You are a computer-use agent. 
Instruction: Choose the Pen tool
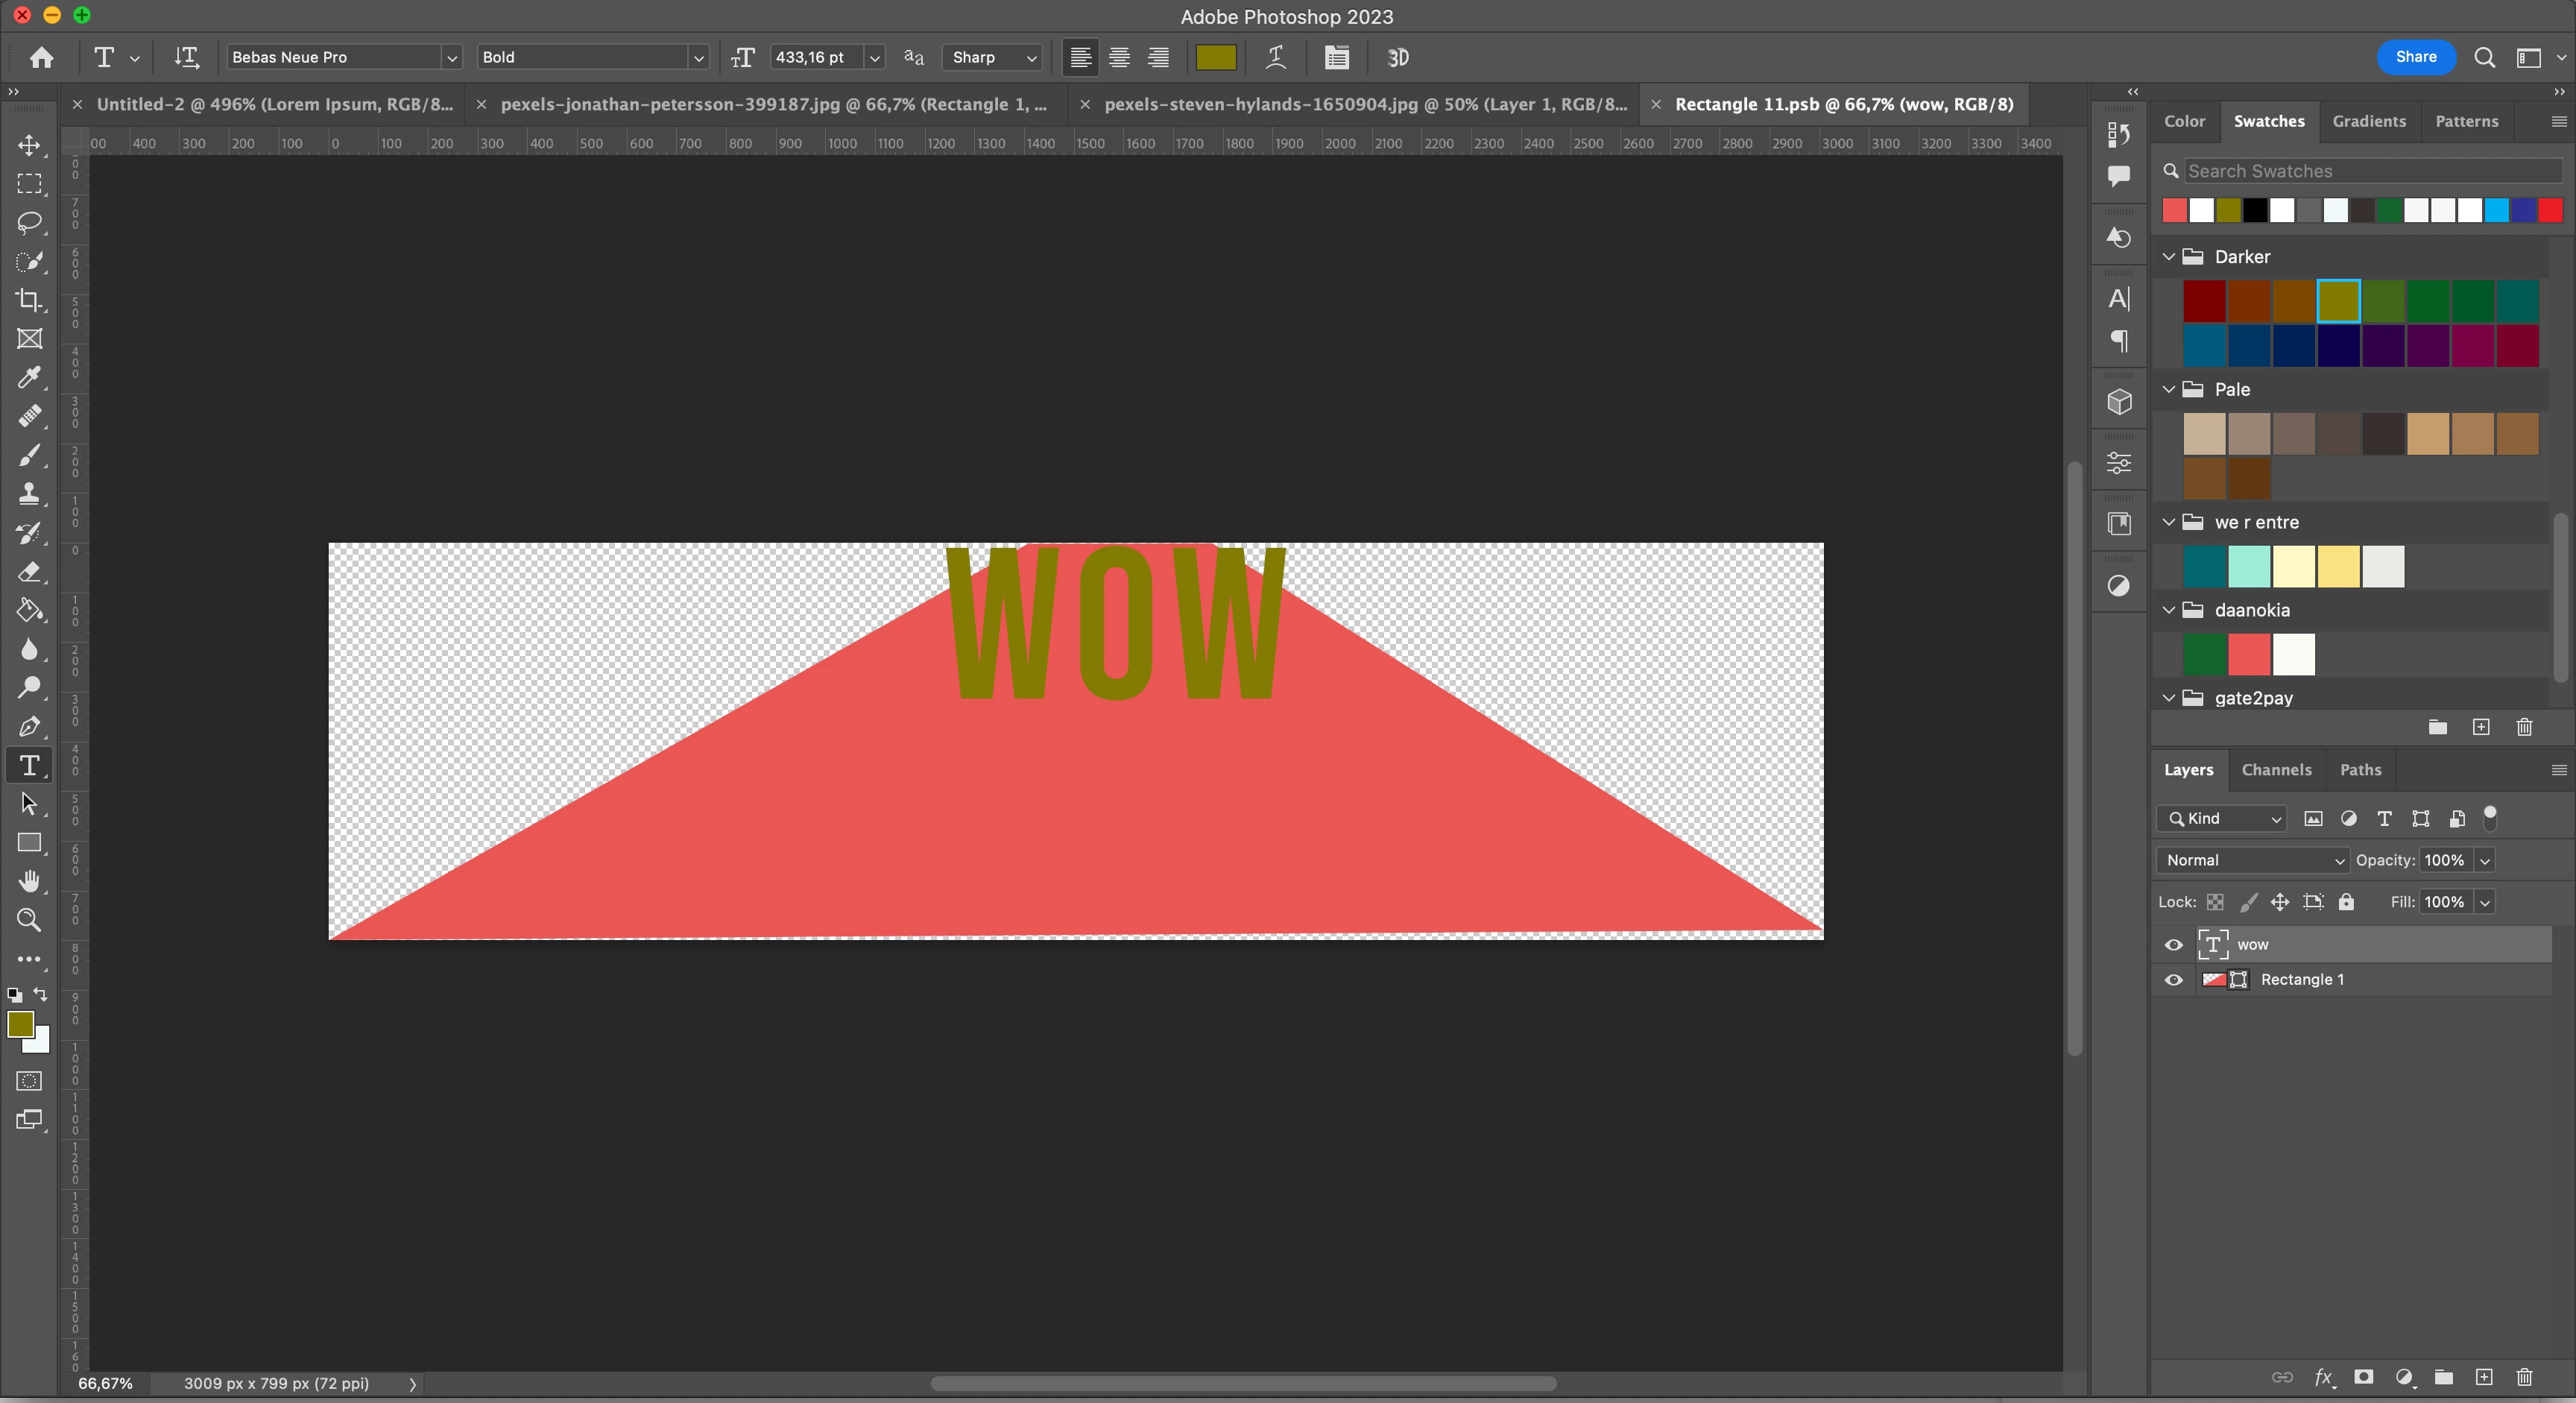tap(29, 727)
